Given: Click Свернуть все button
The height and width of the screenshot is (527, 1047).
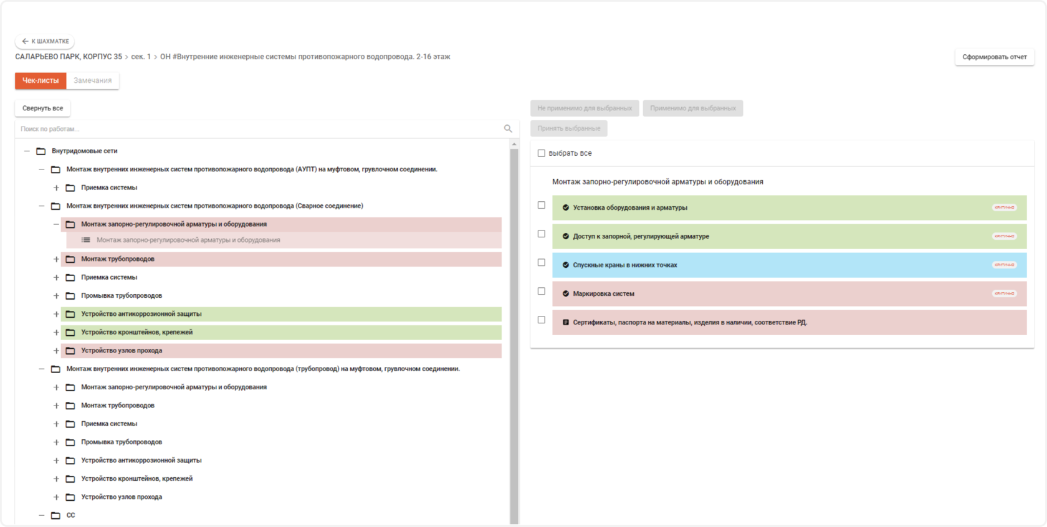Looking at the screenshot, I should [x=42, y=108].
